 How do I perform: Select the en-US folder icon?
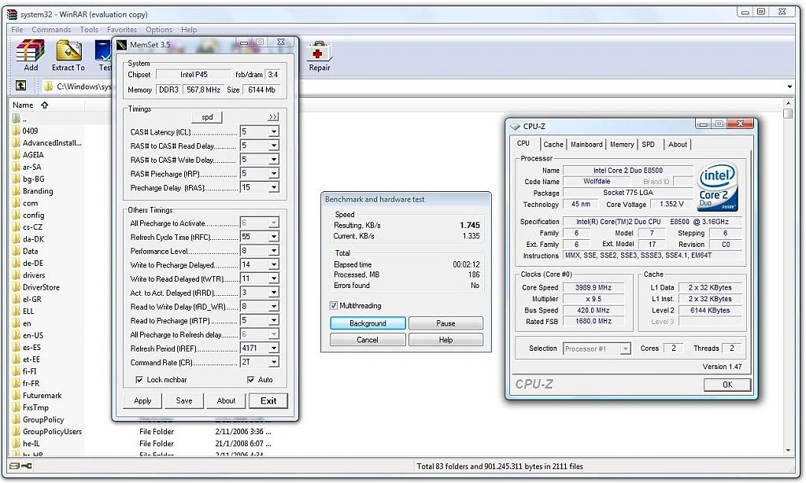(17, 335)
